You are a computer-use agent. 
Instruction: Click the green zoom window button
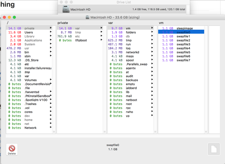pos(14,17)
